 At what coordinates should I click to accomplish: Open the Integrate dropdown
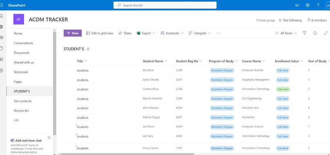coord(200,33)
